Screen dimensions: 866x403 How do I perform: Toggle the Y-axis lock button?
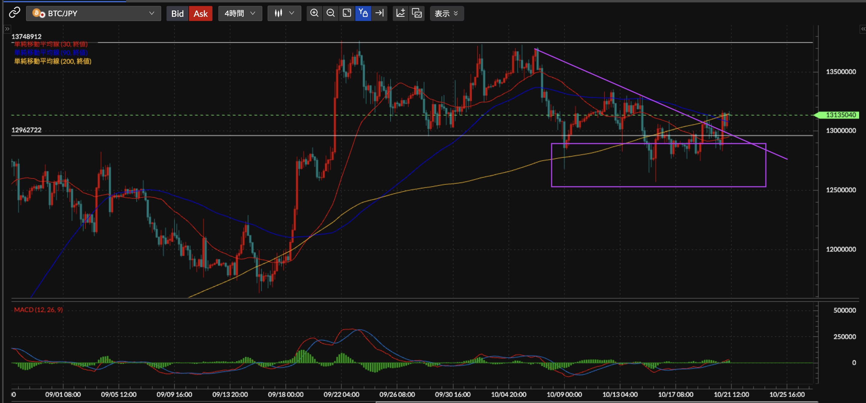point(363,13)
